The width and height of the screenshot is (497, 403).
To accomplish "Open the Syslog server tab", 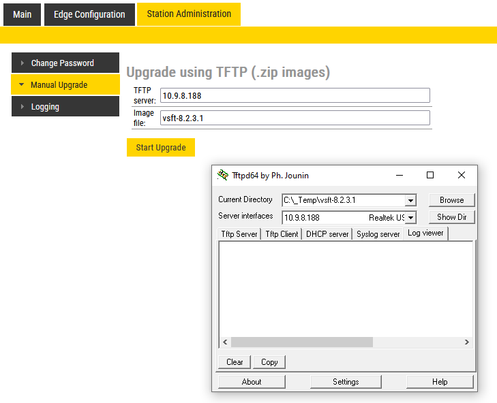I will point(378,234).
